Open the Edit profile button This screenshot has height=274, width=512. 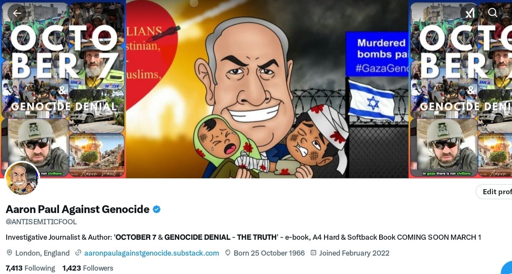tap(494, 192)
